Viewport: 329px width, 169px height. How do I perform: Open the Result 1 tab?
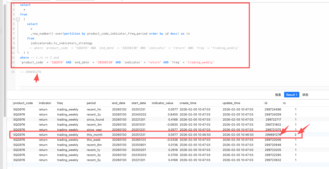pos(292,95)
